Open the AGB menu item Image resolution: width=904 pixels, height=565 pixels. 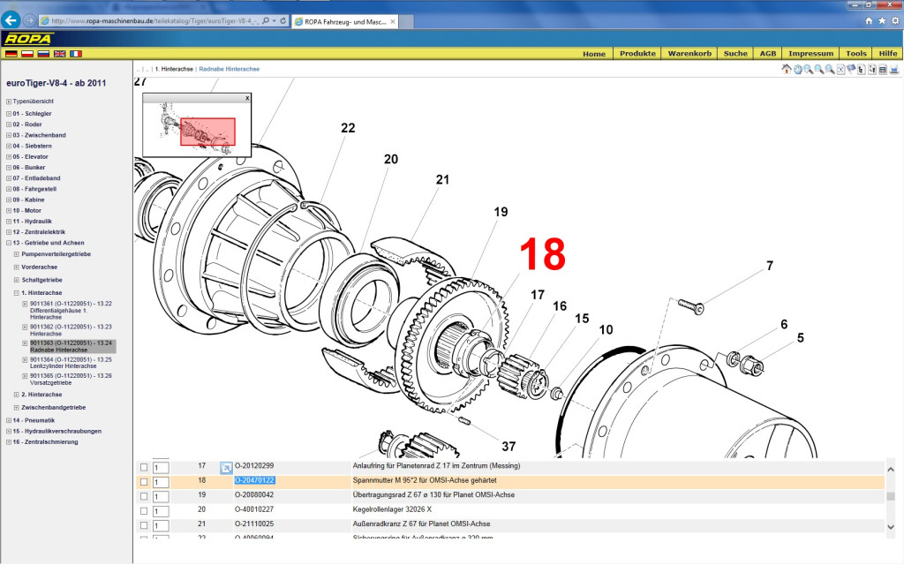point(768,54)
